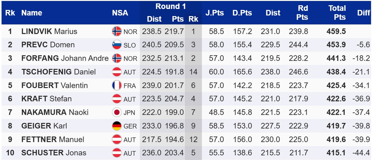Click the Austria flag next to Tschofenig
This screenshot has width=372, height=160.
[117, 72]
